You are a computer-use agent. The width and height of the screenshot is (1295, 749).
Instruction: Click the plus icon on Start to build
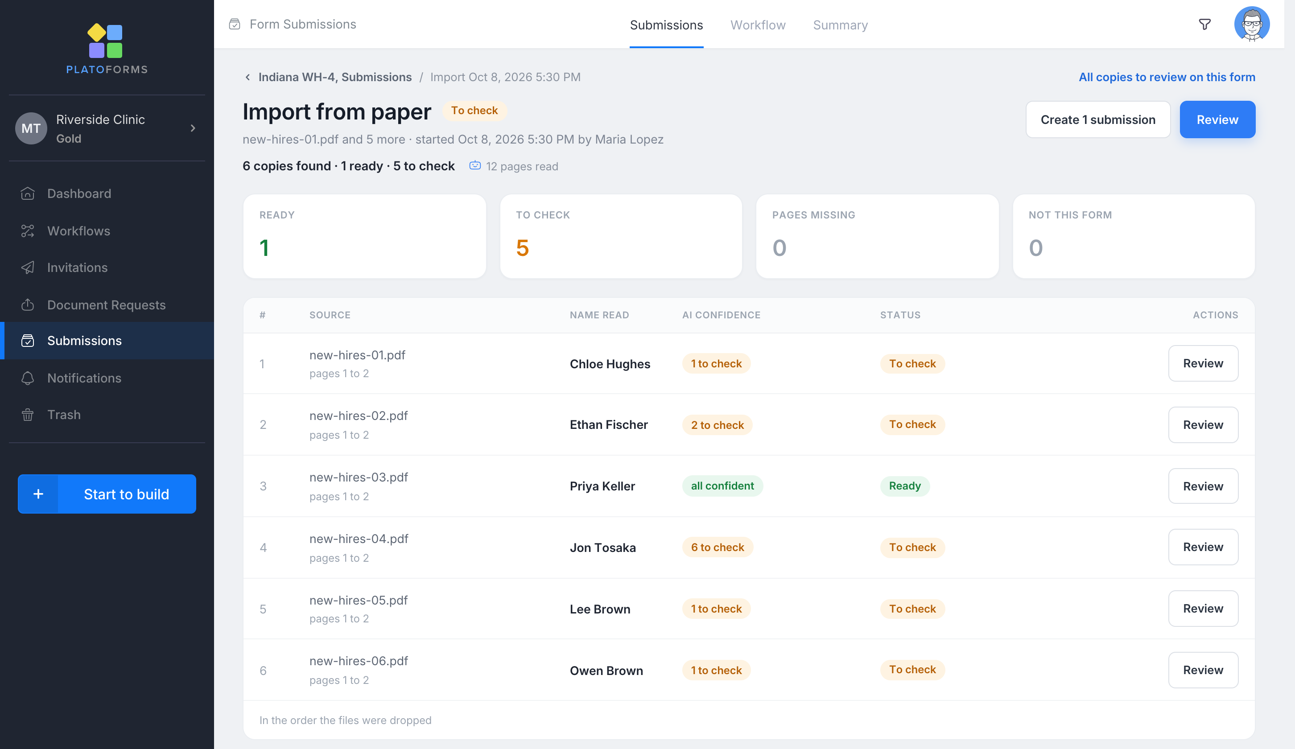pos(38,494)
